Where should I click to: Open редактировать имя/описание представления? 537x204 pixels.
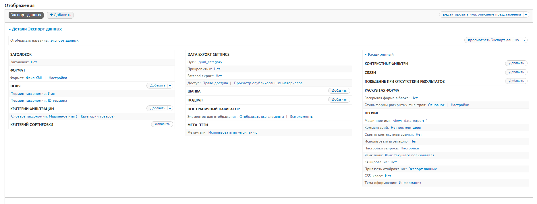pos(482,14)
